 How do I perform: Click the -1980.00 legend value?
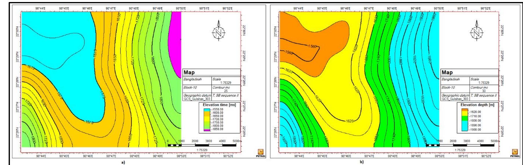click(x=475, y=130)
